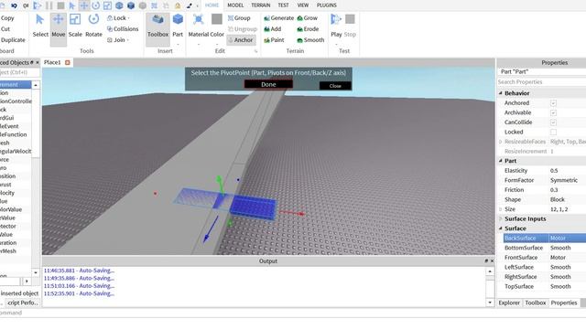Click Close in PivotPoint prompt
The width and height of the screenshot is (586, 329).
335,86
